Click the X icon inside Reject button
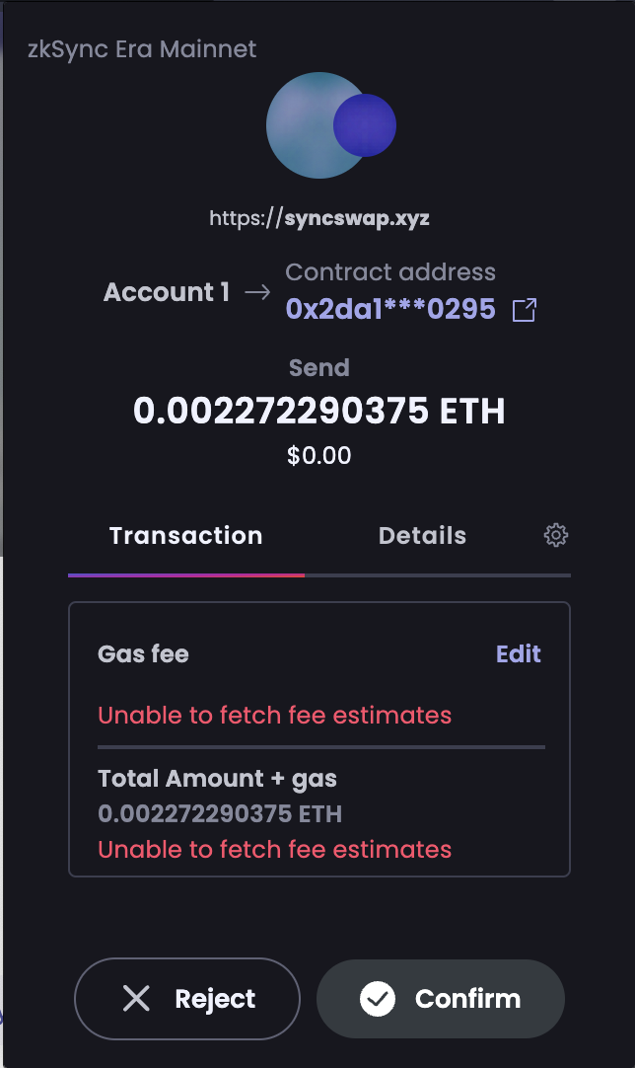Screen dimensions: 635x1068 click(x=138, y=999)
